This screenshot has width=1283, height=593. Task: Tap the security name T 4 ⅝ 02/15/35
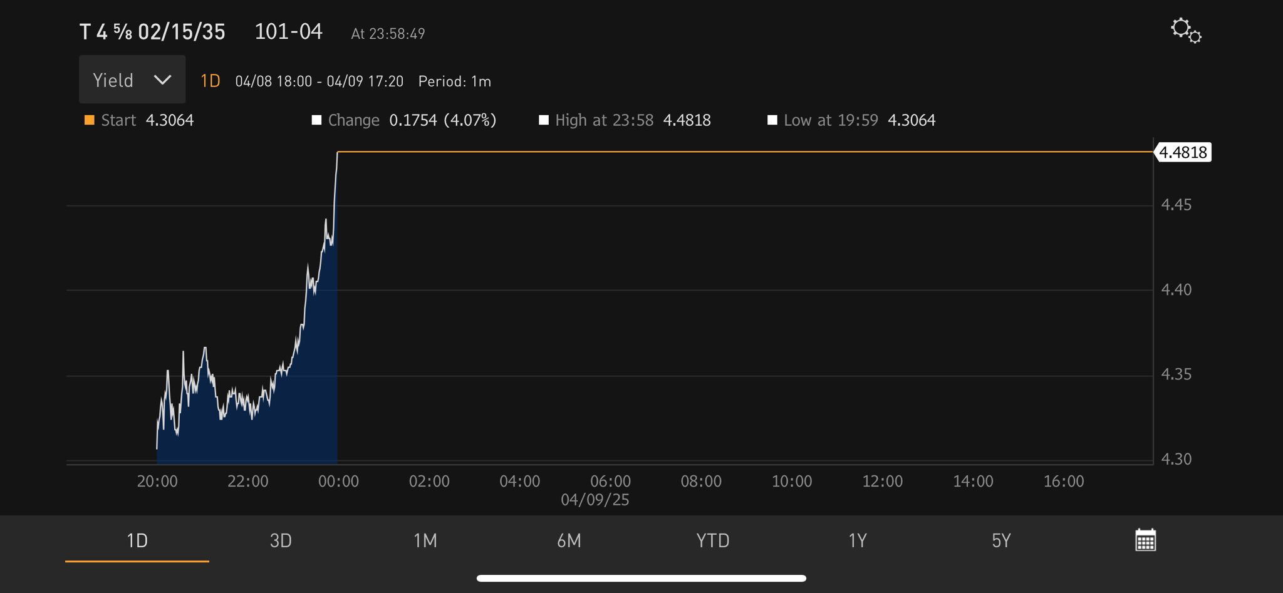pyautogui.click(x=152, y=32)
